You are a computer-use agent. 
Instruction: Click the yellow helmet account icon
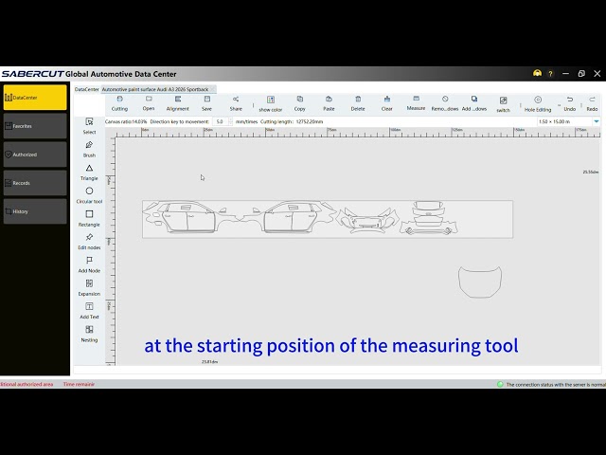point(537,73)
